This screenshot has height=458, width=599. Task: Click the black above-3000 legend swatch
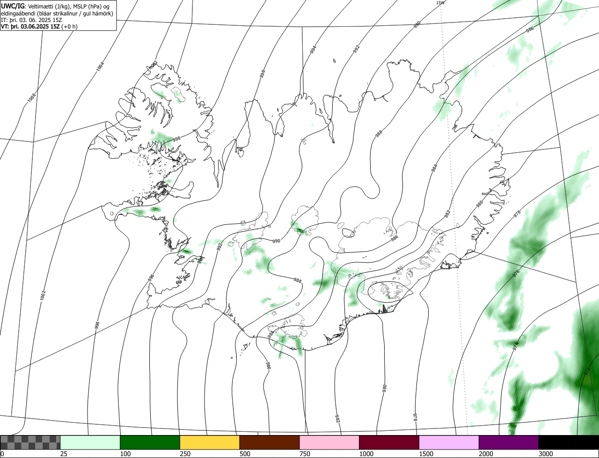click(569, 443)
